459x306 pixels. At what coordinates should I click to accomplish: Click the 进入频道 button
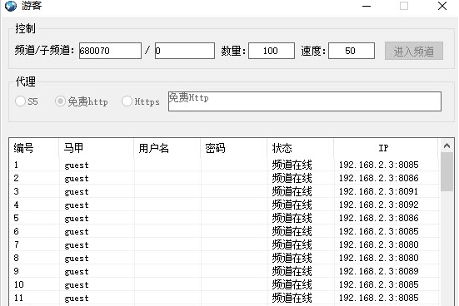tap(414, 51)
